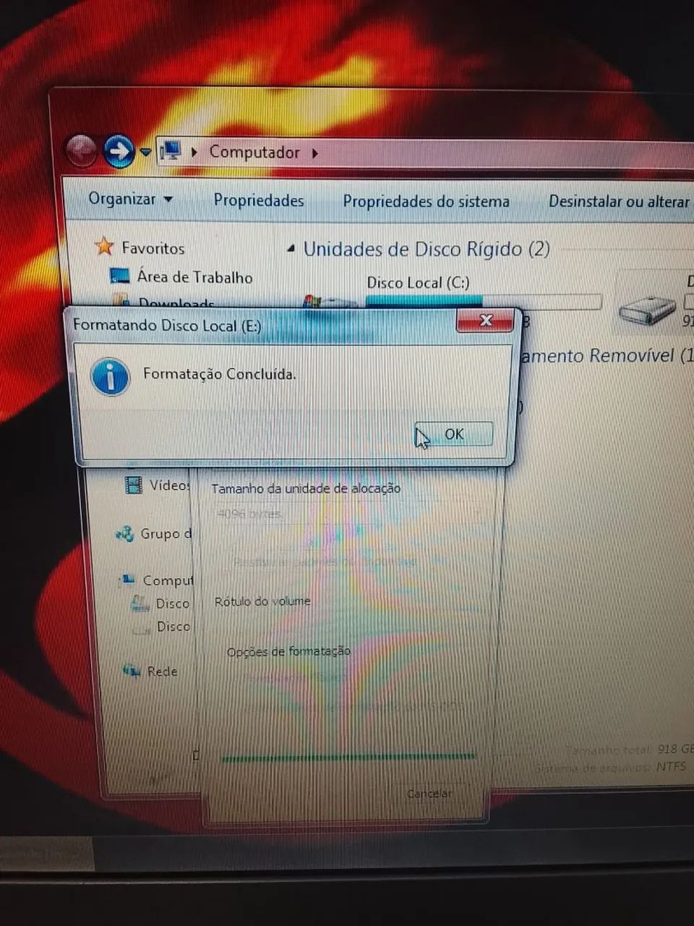Select the first Disco entry under Computador
Screen dimensions: 694x926
[173, 603]
